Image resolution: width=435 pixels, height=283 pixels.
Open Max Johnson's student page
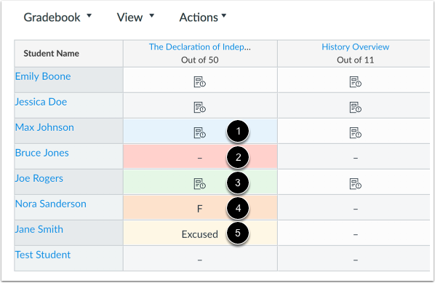(44, 127)
